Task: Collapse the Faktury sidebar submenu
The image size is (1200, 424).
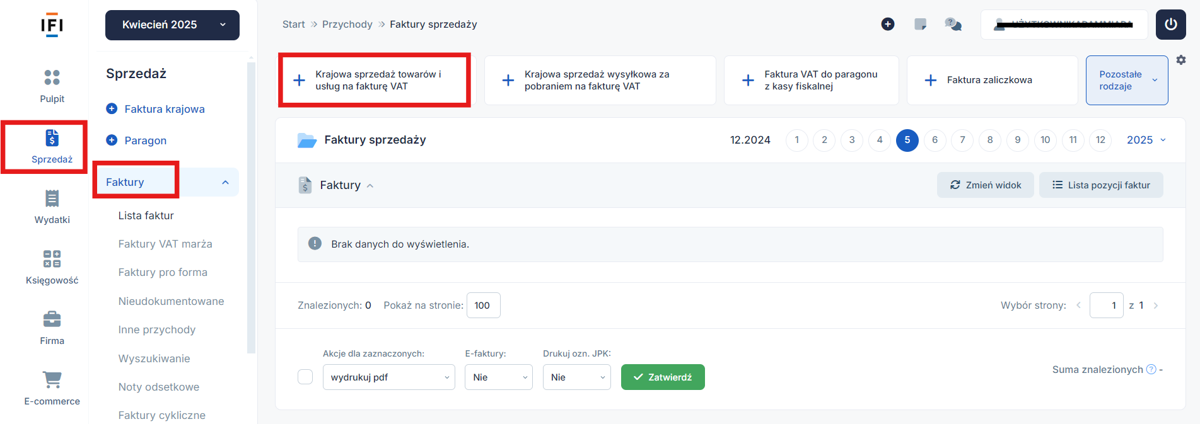Action: pyautogui.click(x=225, y=182)
